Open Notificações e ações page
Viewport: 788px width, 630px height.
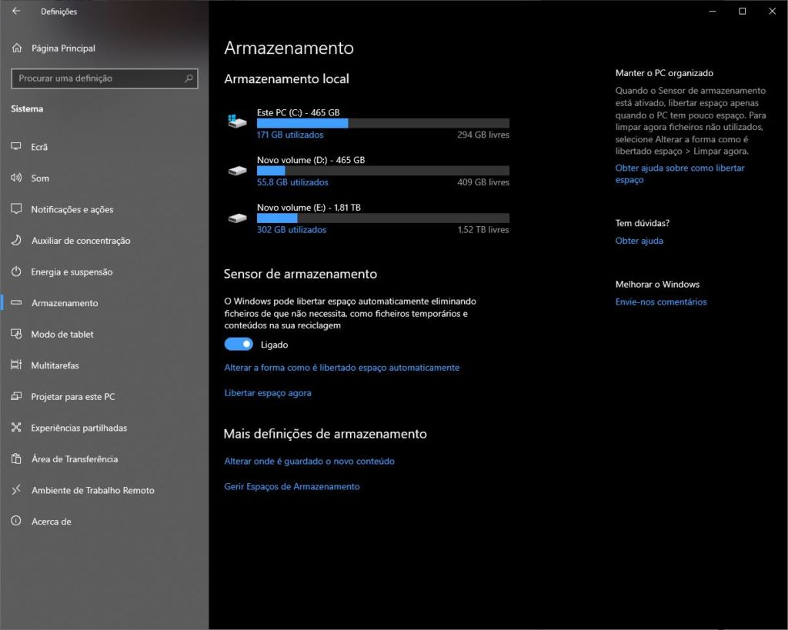(x=105, y=209)
